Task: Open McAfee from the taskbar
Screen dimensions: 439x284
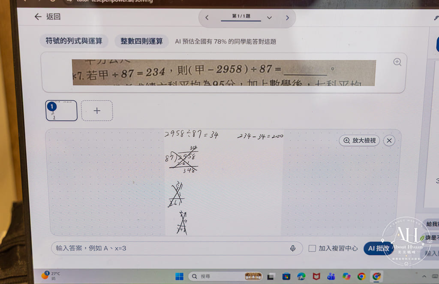Action: (x=316, y=277)
